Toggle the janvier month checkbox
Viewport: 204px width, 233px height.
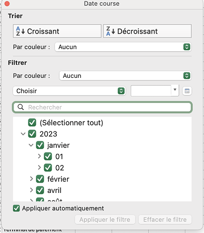coord(40,145)
